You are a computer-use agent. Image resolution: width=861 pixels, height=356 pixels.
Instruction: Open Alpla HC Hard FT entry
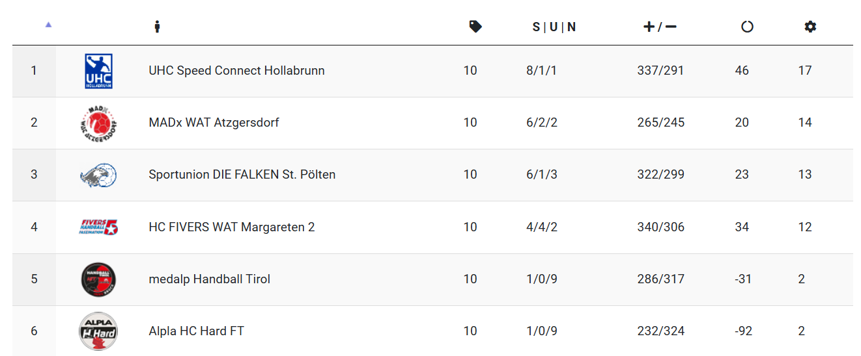(x=197, y=331)
